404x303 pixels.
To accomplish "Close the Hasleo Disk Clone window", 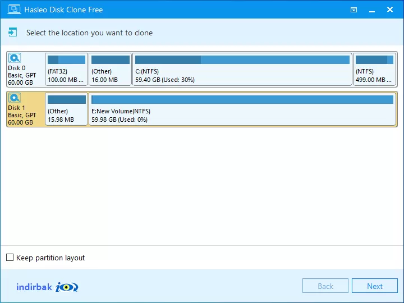I will (390, 10).
